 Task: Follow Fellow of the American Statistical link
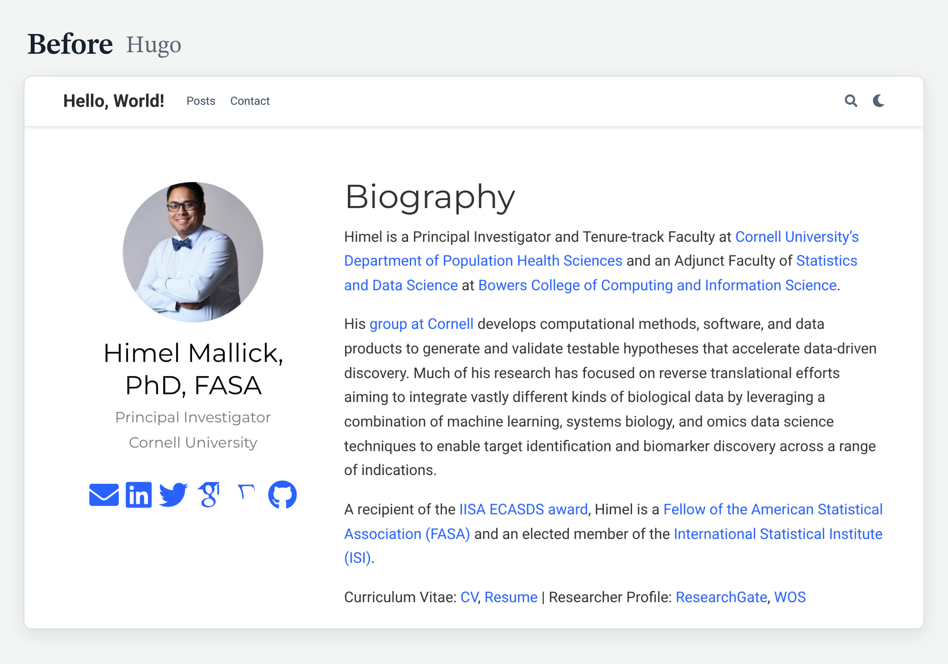[613, 521]
